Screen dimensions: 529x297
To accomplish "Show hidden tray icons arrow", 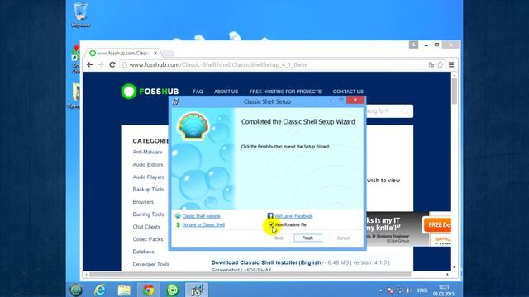I will [x=381, y=290].
